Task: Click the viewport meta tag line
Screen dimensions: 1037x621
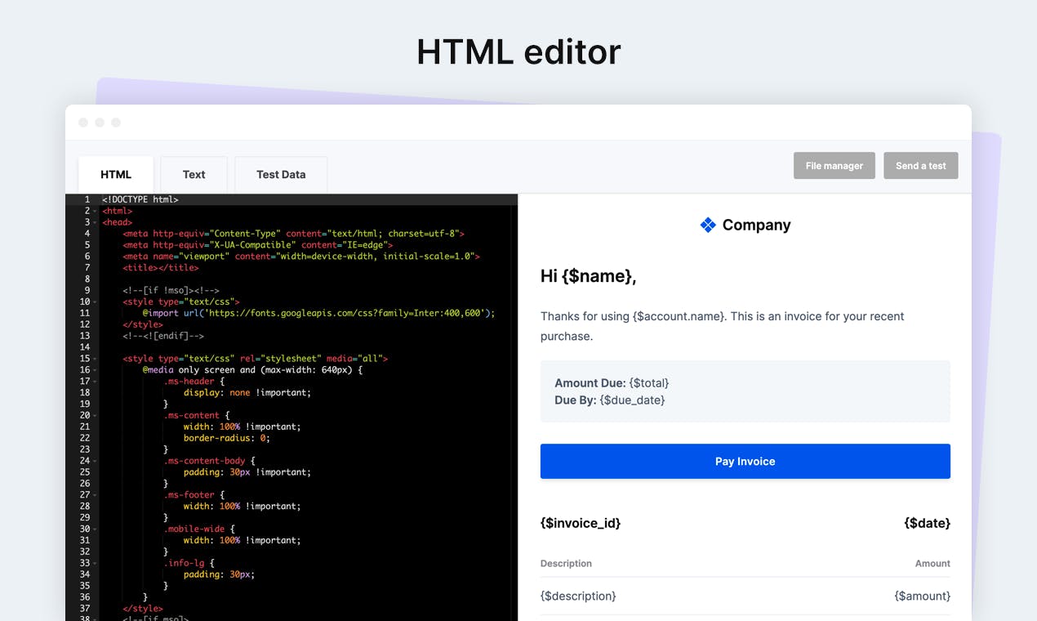Action: tap(301, 257)
